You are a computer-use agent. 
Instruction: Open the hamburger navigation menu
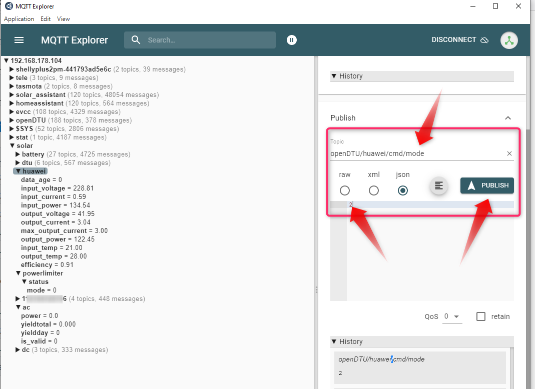tap(19, 40)
